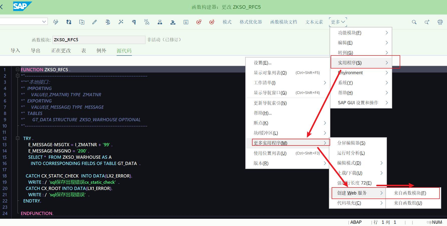Expand 系统(Y) submenu
The image size is (447, 226).
coord(361,83)
